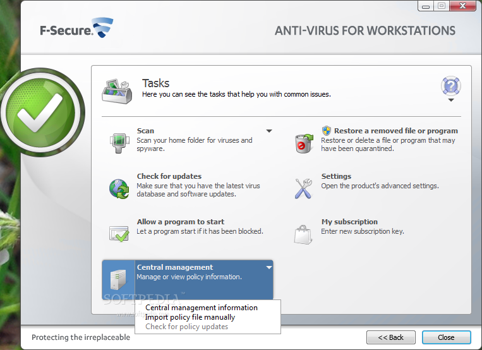Minimize the F-Secure window
This screenshot has height=350, width=482.
(x=426, y=6)
